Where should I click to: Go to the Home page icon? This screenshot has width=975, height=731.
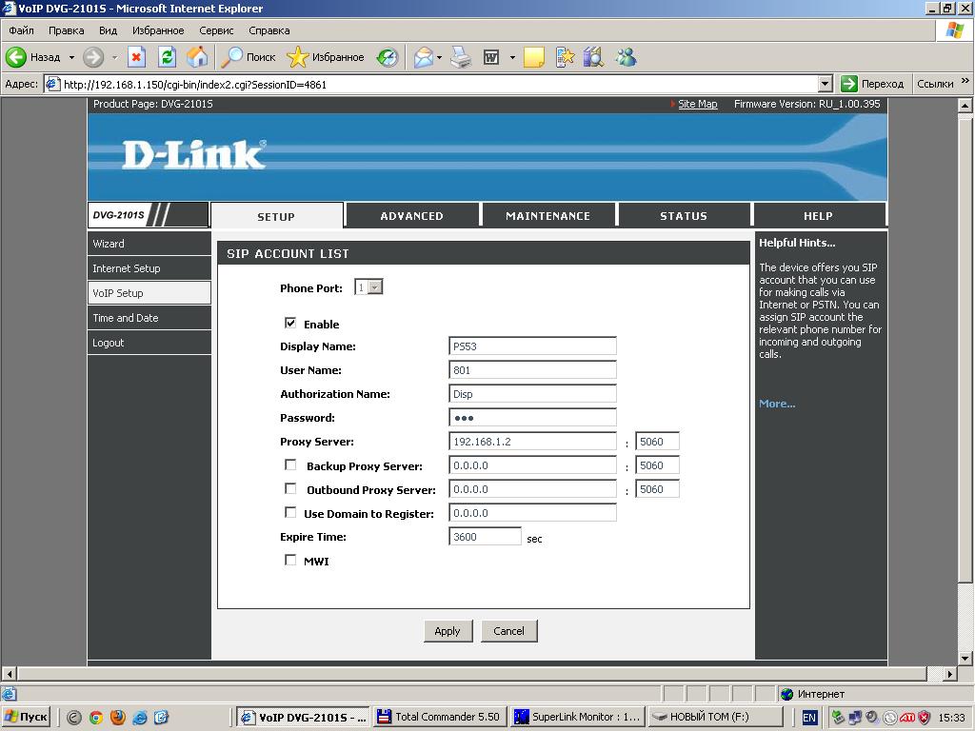tap(197, 57)
